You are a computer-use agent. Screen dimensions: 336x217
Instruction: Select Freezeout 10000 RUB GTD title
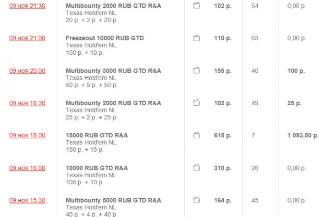[x=105, y=38]
